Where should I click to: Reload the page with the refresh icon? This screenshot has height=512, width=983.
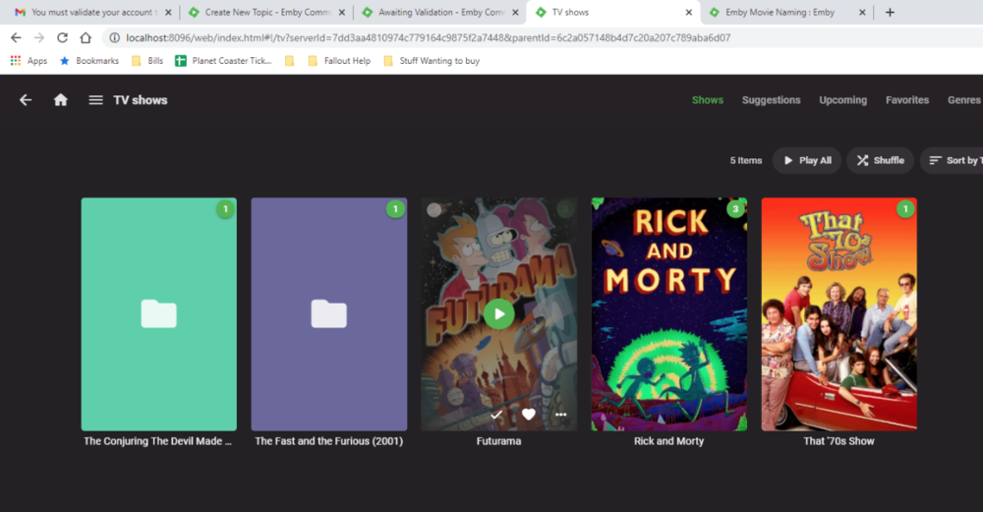62,37
